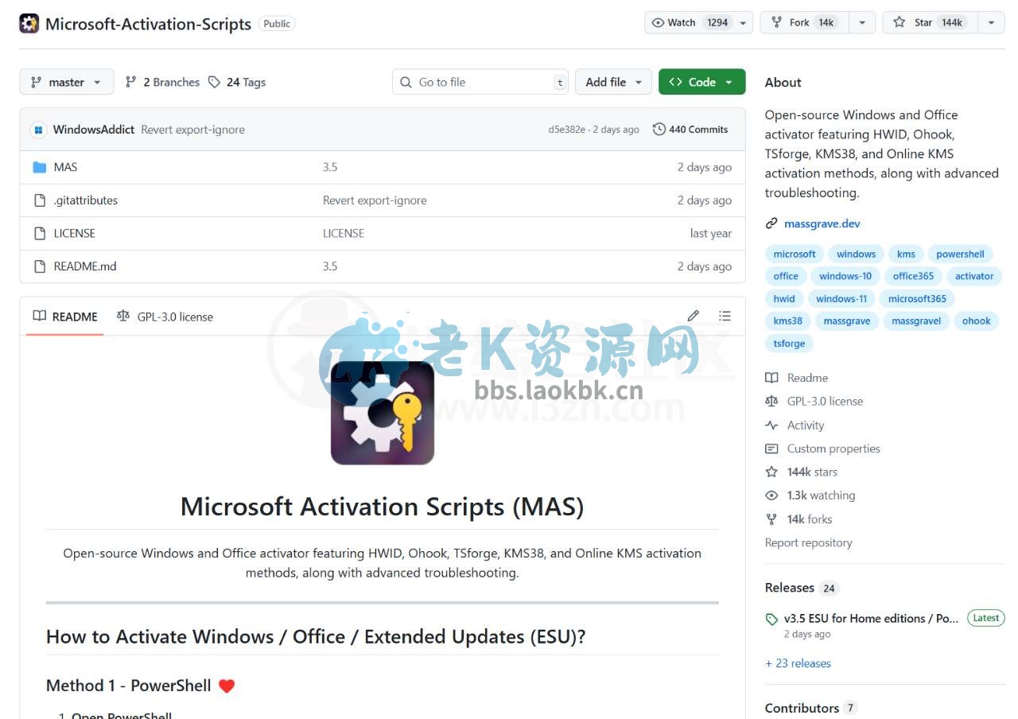
Task: Open the v3.5 ESU latest release
Action: 872,618
